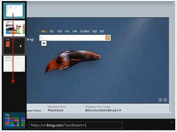
Task: Follow the Windows Store link
Action: (57, 107)
